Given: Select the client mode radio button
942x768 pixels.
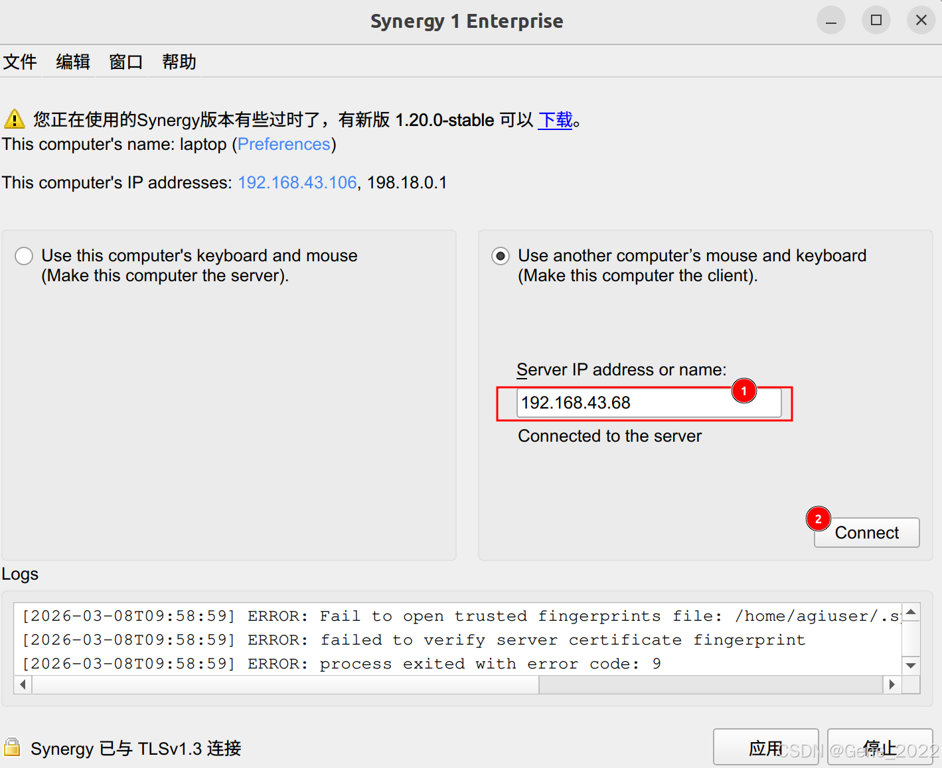Looking at the screenshot, I should click(x=501, y=256).
